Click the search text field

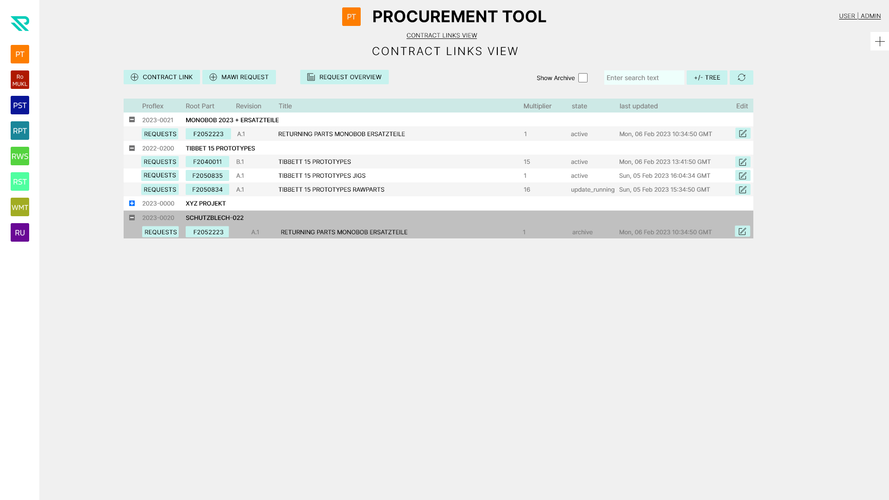pos(644,77)
